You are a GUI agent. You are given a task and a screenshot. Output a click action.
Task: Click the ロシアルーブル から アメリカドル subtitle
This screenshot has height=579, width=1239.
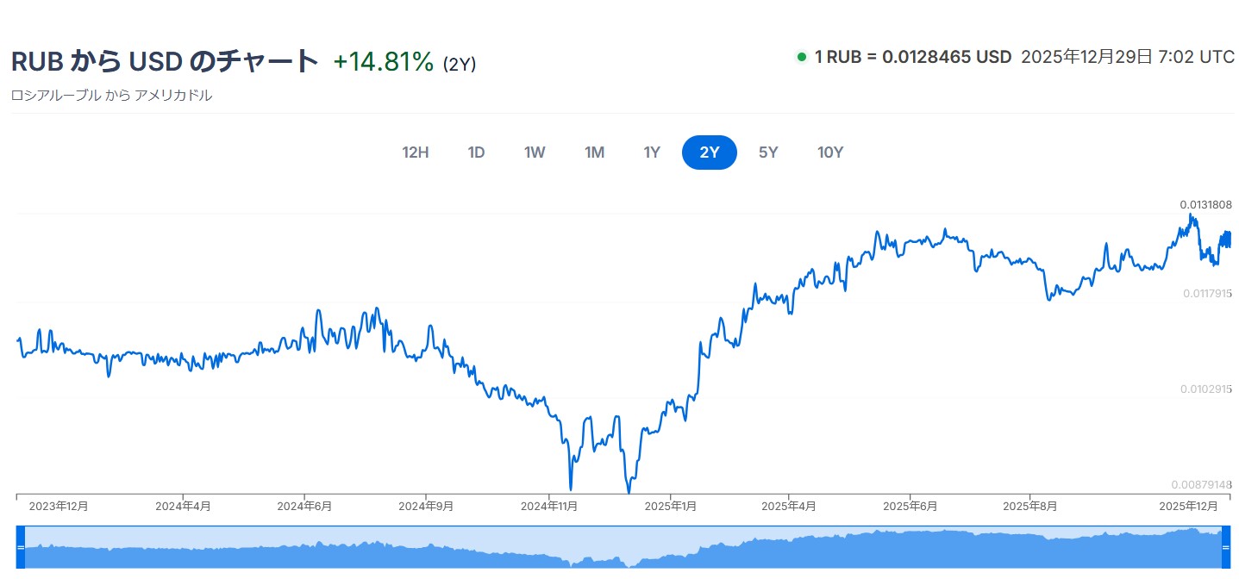click(111, 96)
